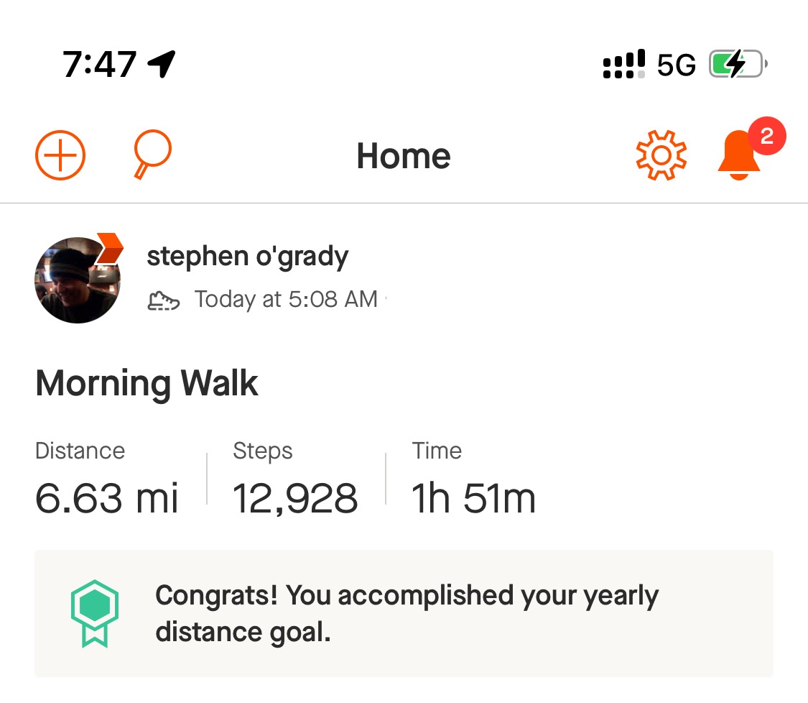
Task: Tap the walking shoe activity icon
Action: 163,300
